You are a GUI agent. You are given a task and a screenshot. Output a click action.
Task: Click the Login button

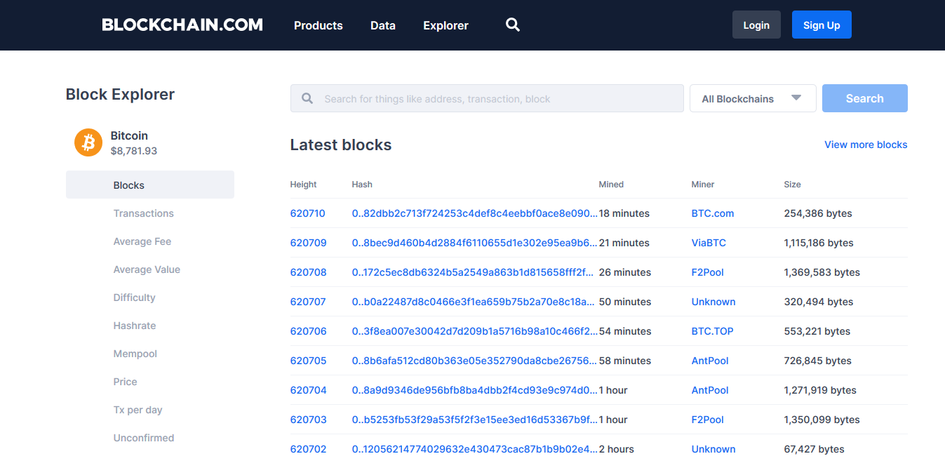[x=756, y=25]
